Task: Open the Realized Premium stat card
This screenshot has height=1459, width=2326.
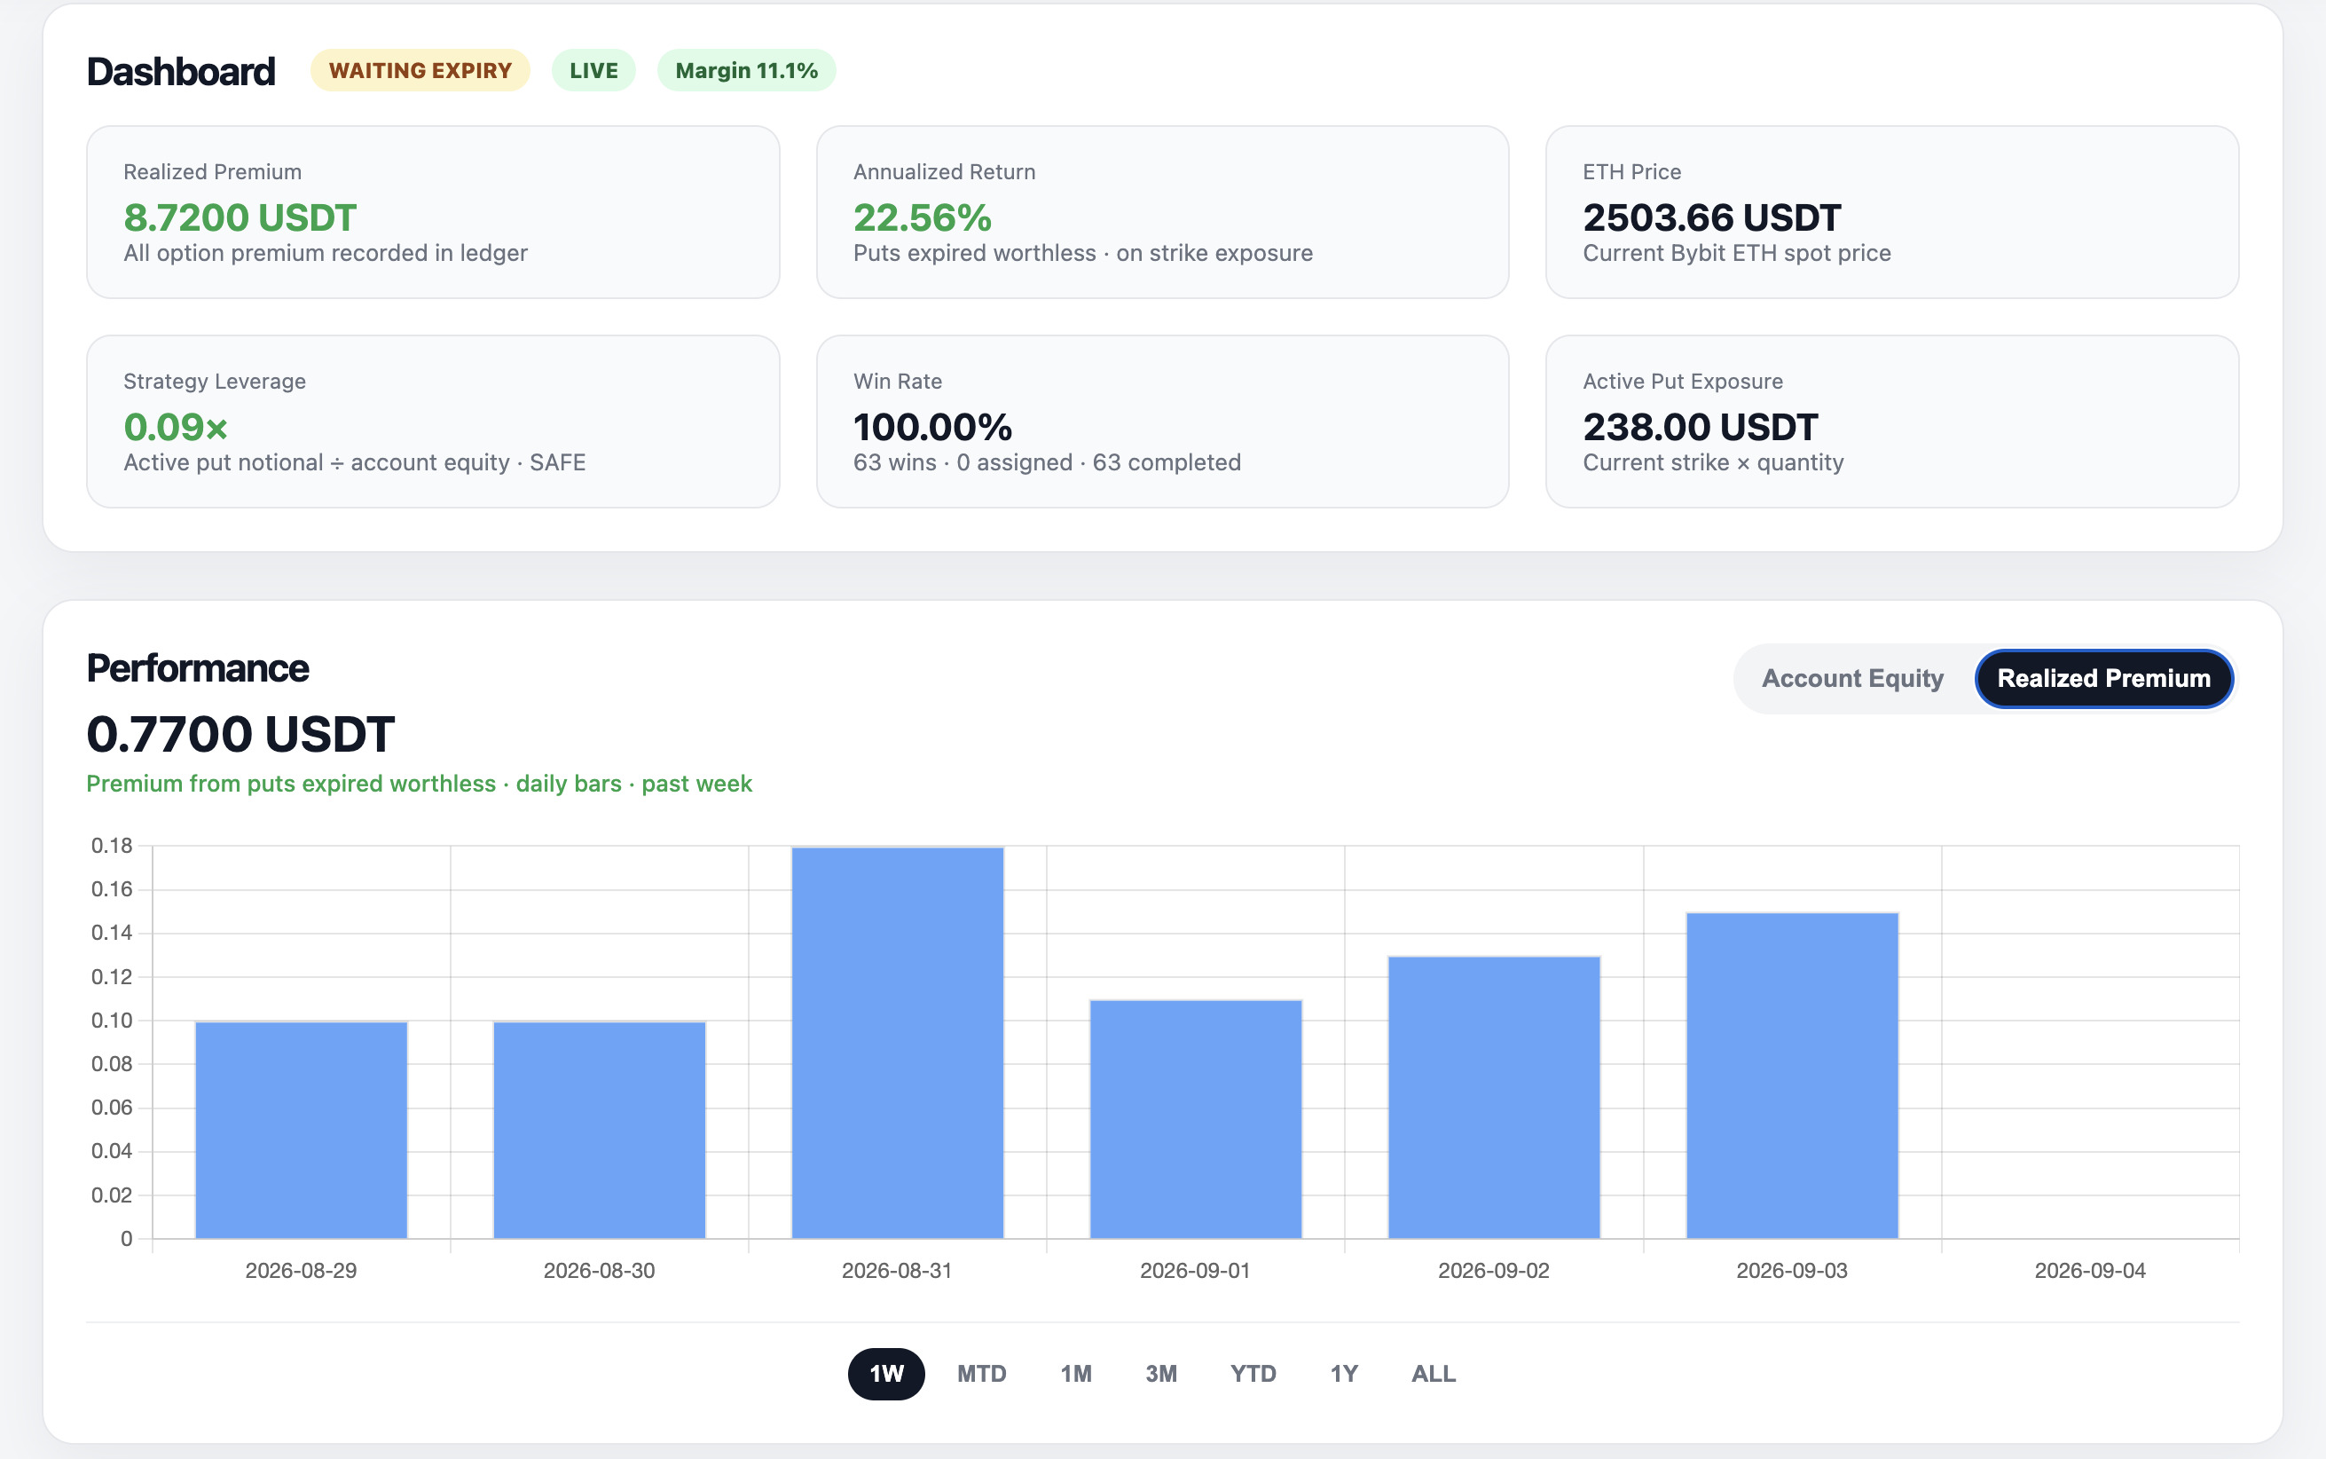Action: pyautogui.click(x=433, y=212)
